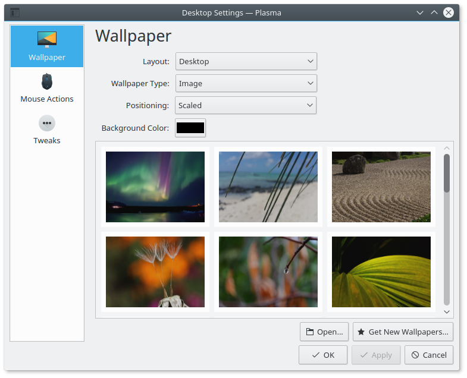Viewport: 467px width, 378px height.
Task: Open Tweaks via the three-dots icon
Action: (x=47, y=123)
